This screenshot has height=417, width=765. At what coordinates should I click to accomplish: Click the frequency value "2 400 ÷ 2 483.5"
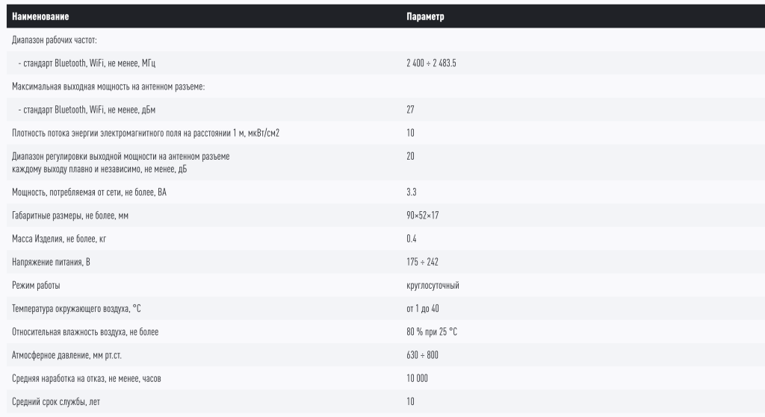[431, 63]
